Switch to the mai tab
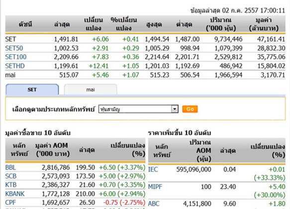This screenshot has width=290, height=209. 91,90
